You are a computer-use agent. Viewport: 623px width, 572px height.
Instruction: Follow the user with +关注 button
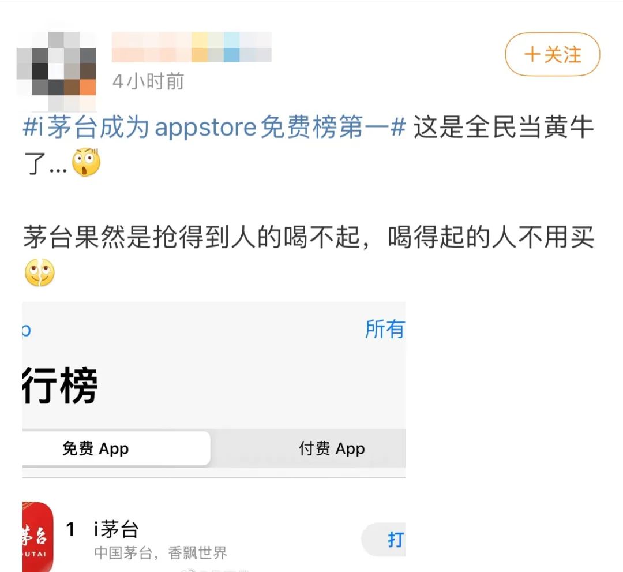coord(552,54)
